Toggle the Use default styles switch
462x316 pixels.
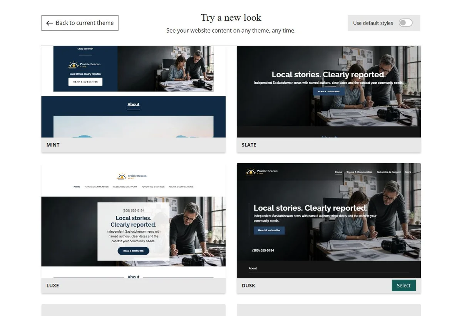coord(405,23)
